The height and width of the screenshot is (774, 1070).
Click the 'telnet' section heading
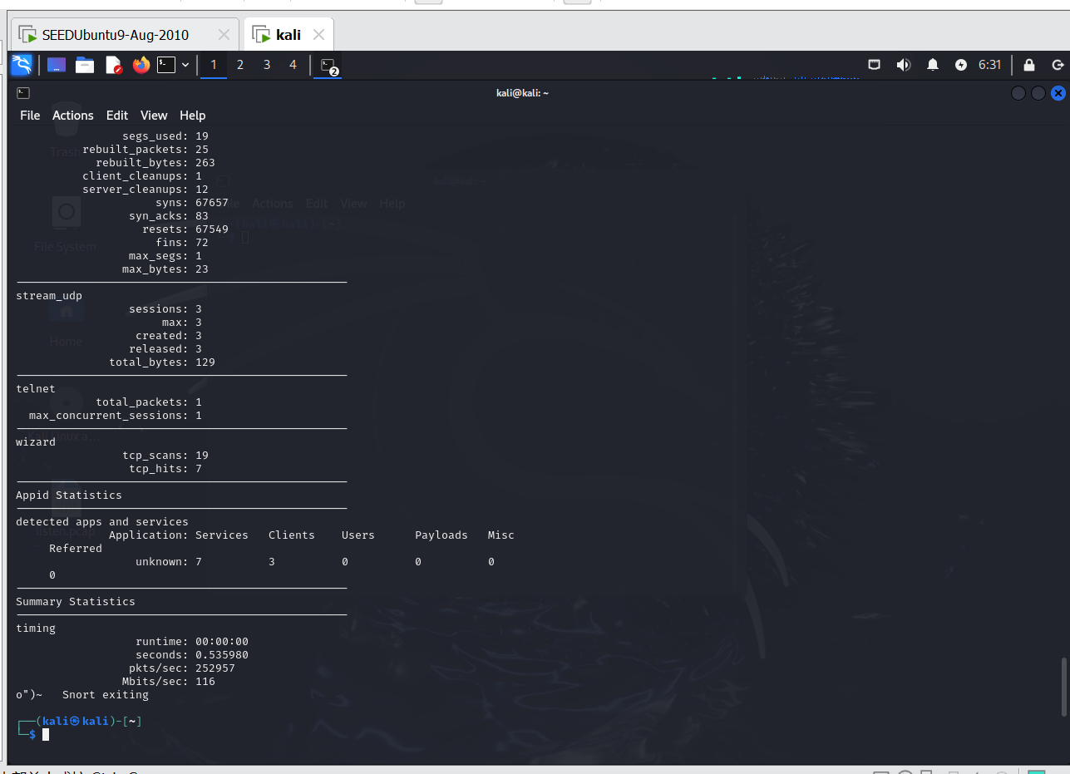coord(36,389)
